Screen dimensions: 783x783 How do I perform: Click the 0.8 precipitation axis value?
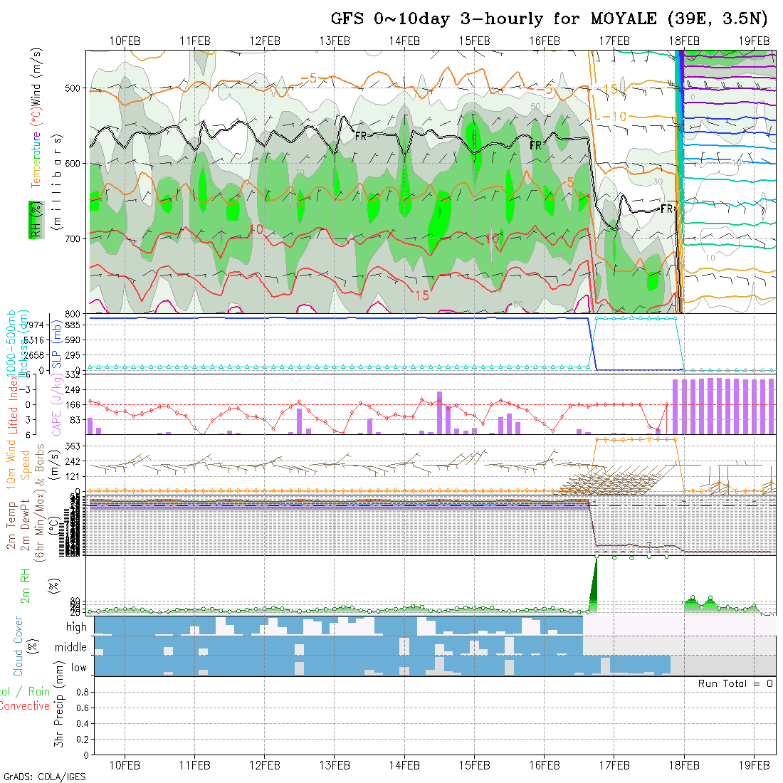[x=83, y=692]
